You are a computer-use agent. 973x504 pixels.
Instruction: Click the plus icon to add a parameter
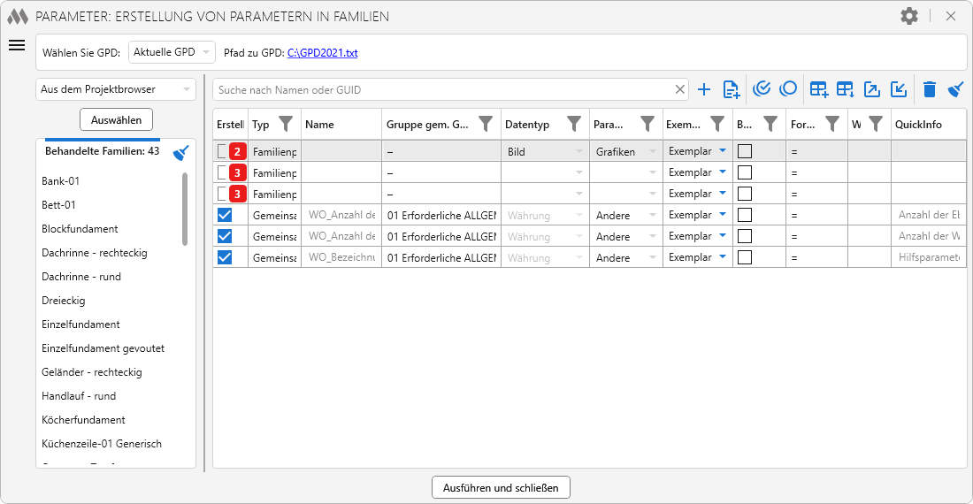click(704, 89)
